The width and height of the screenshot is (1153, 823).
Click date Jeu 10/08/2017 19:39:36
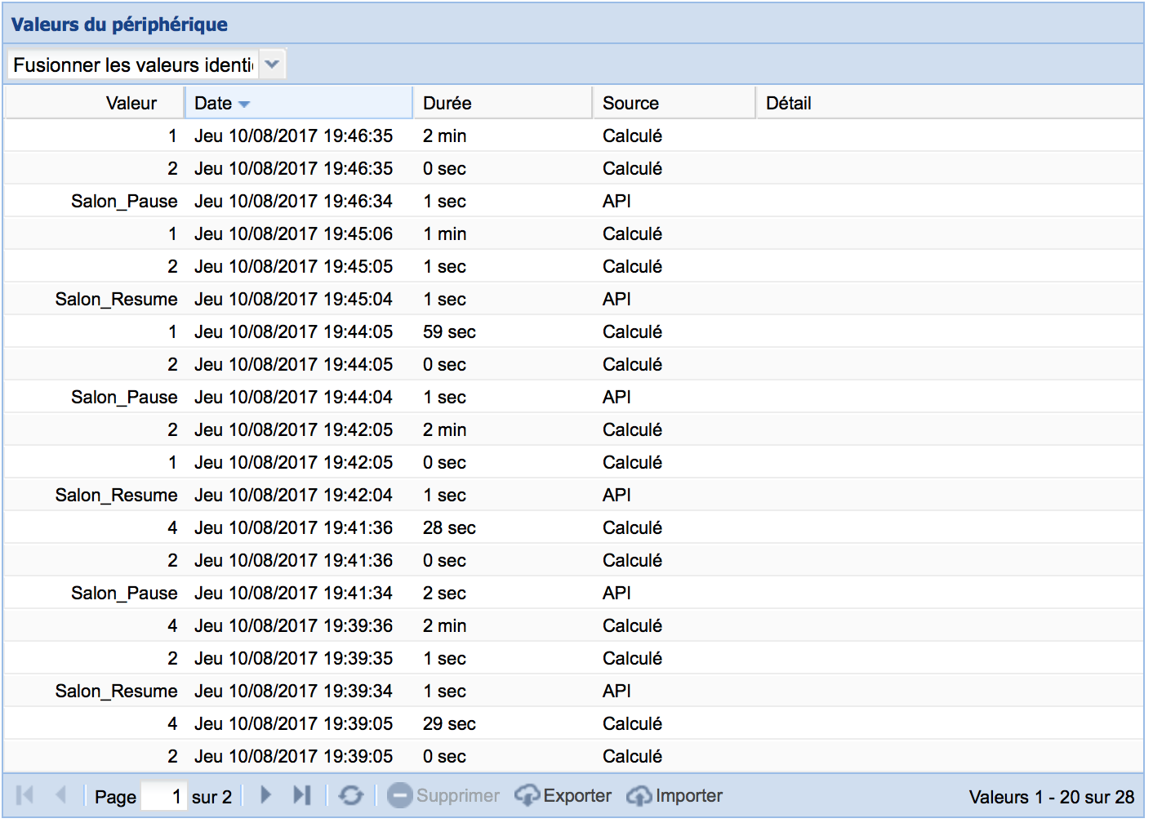click(x=293, y=625)
